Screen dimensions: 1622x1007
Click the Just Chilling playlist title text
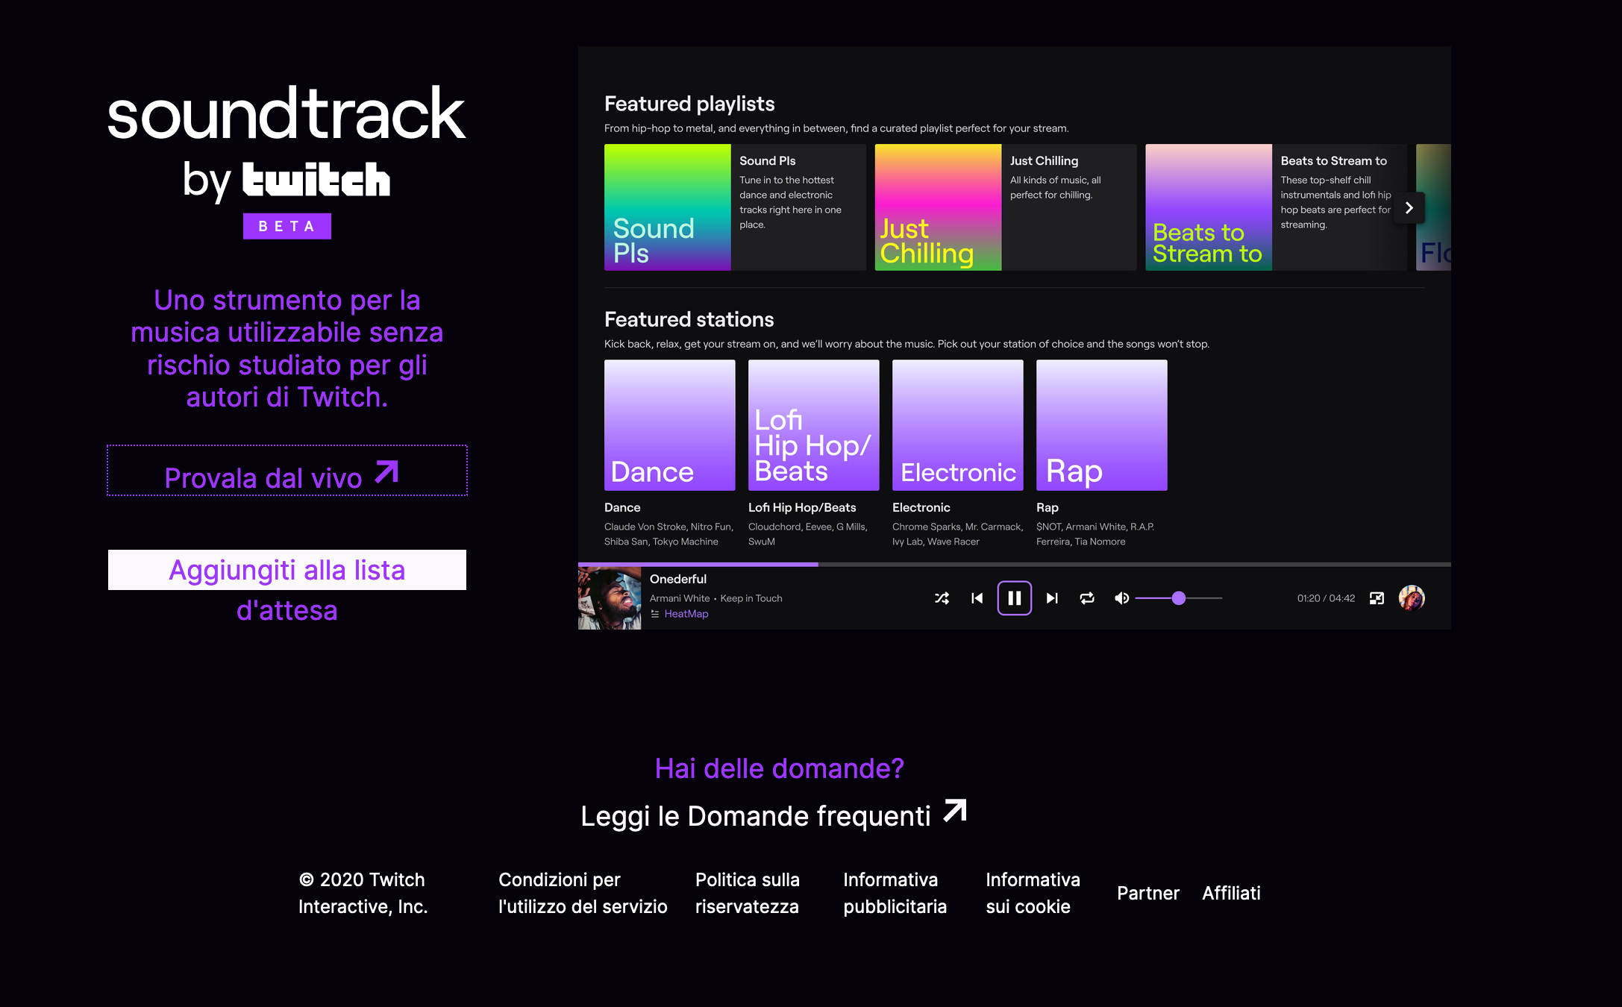tap(1044, 160)
